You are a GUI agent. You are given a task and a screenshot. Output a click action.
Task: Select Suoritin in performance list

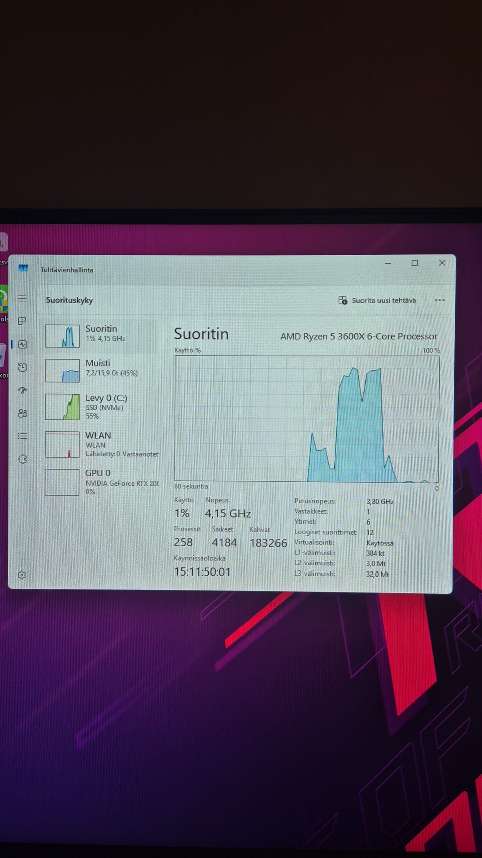tap(99, 336)
